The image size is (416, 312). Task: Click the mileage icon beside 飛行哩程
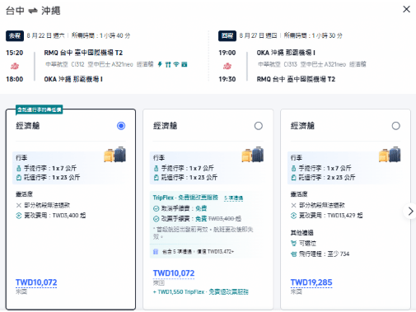click(x=293, y=254)
